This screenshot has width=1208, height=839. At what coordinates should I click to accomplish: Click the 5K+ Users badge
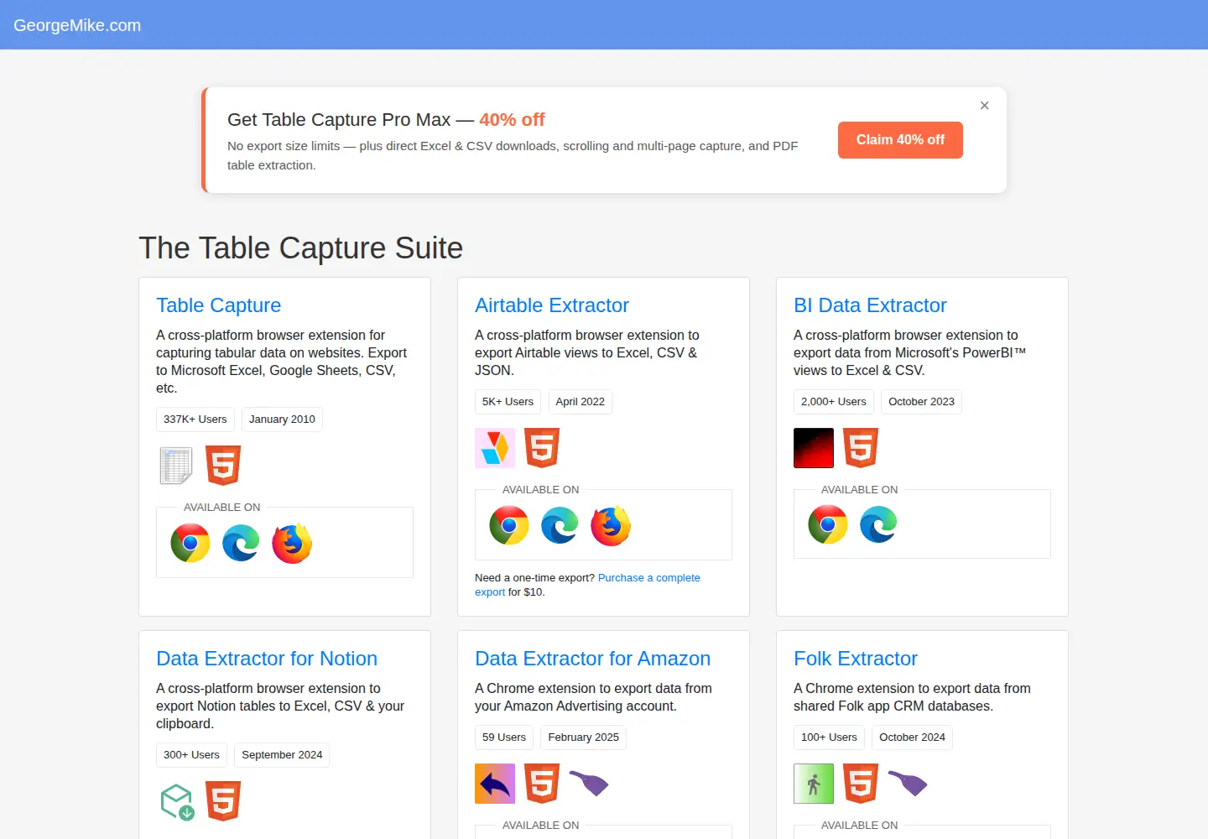pyautogui.click(x=508, y=402)
